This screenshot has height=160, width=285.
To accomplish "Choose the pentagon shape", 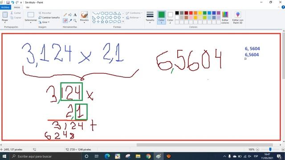I will click(x=102, y=17).
